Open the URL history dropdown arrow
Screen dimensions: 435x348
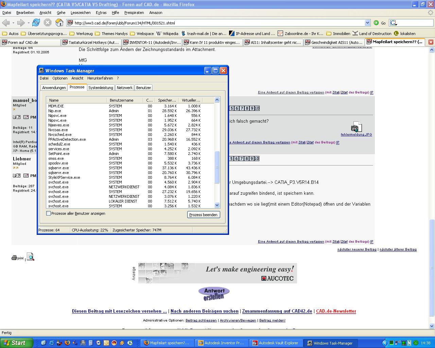click(367, 23)
